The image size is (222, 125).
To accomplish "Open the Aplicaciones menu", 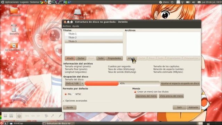I will (12, 2).
